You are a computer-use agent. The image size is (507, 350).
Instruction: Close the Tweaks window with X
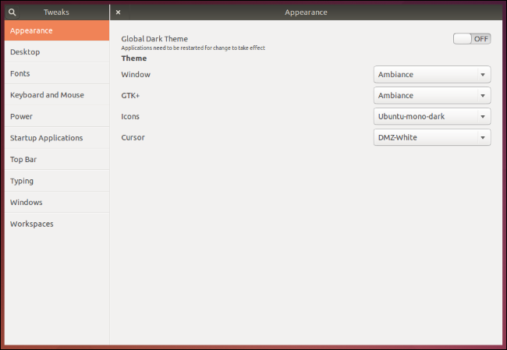(119, 12)
